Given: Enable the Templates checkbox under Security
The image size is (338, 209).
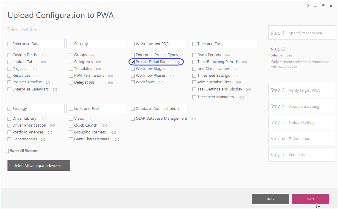Looking at the screenshot, I should [71, 69].
